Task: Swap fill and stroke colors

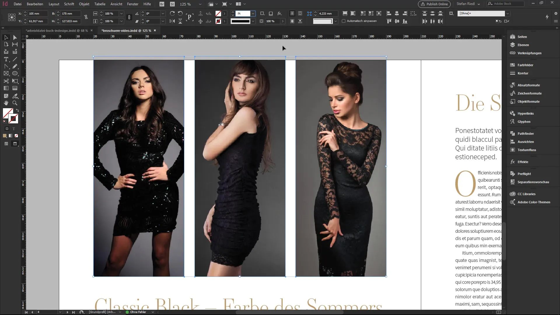Action: coord(17,110)
